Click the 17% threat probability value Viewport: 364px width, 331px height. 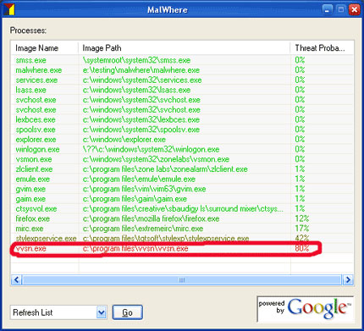click(x=302, y=229)
